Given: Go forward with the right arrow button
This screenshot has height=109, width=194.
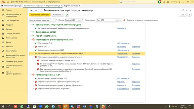Looking at the screenshot, I should [36, 11].
